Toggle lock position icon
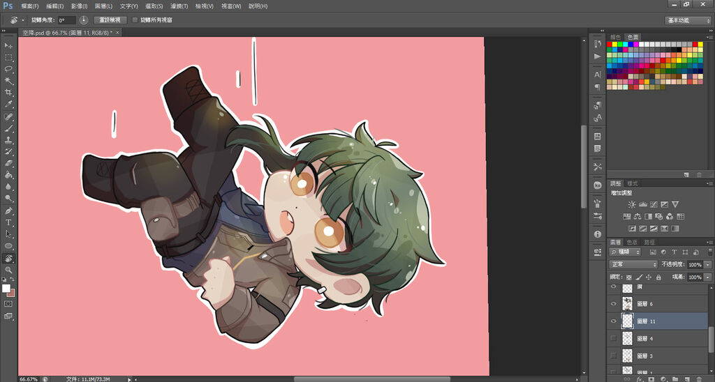The image size is (715, 382). coord(649,277)
